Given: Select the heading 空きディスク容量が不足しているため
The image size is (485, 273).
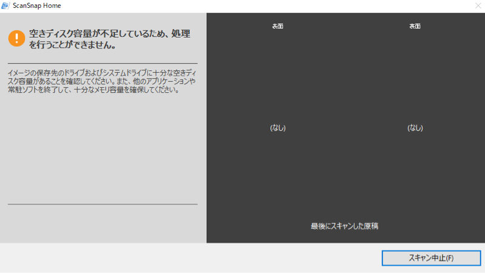Looking at the screenshot, I should [x=110, y=39].
